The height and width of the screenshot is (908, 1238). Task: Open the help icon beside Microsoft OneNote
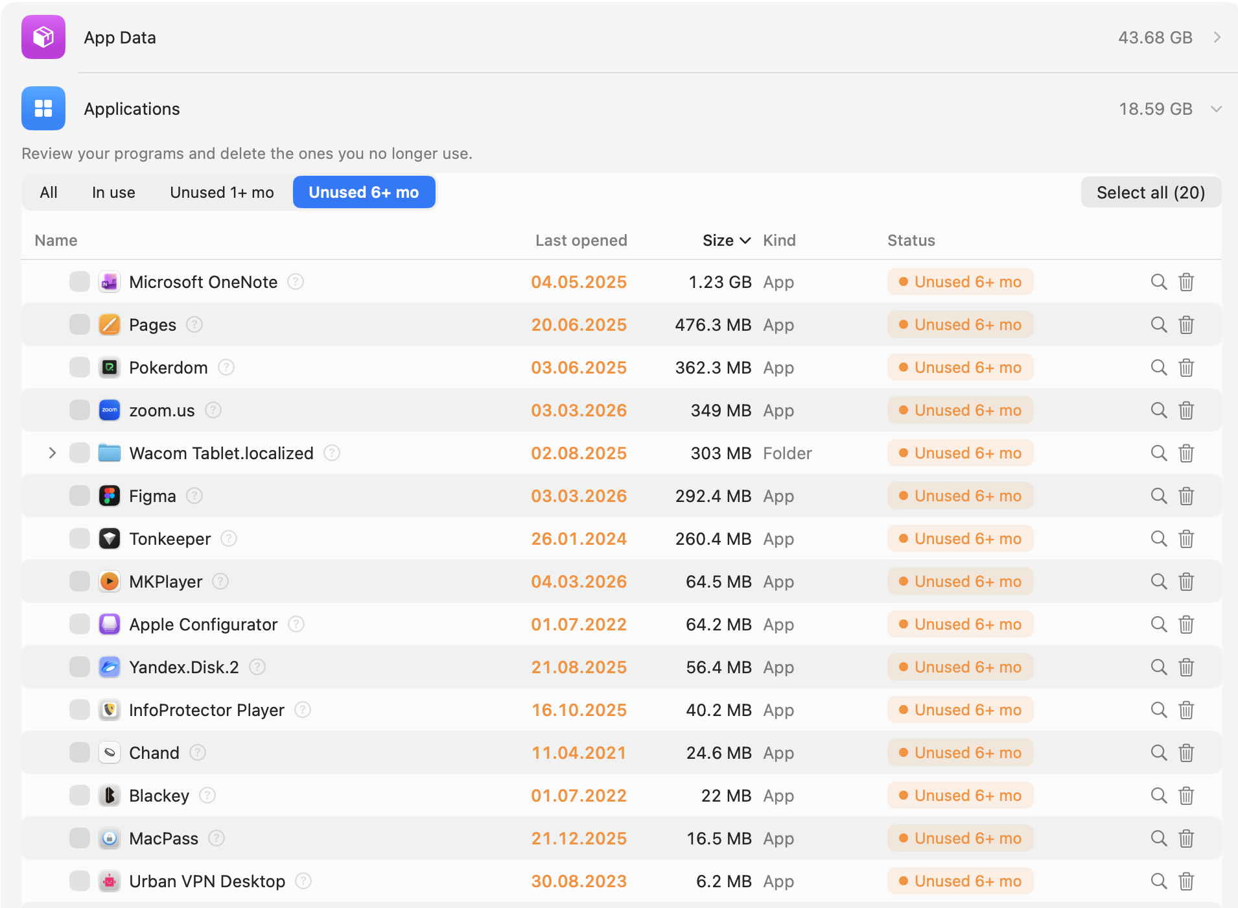pos(296,281)
